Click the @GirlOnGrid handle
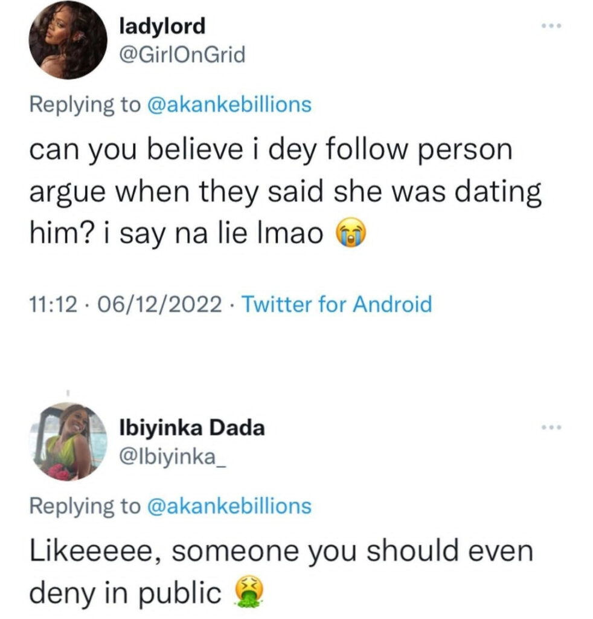The image size is (593, 619). [184, 56]
